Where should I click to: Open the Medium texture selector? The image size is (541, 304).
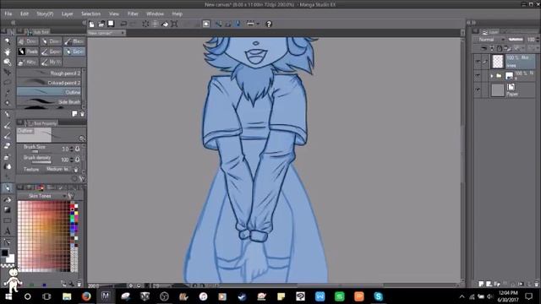click(58, 169)
